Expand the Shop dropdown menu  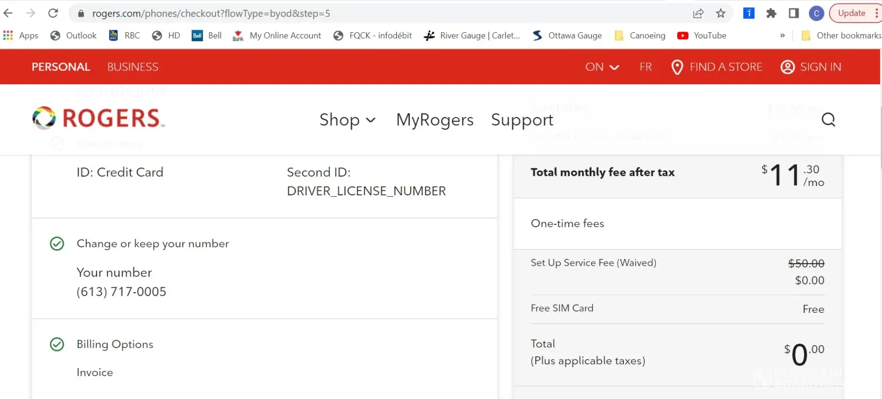[347, 120]
